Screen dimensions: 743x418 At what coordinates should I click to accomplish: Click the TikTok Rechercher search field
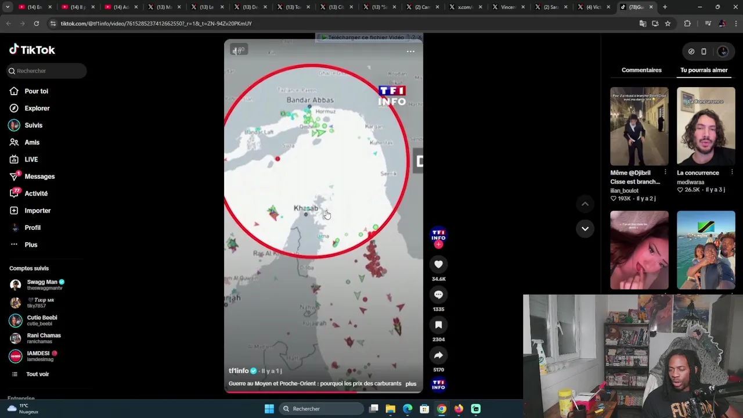tap(46, 71)
